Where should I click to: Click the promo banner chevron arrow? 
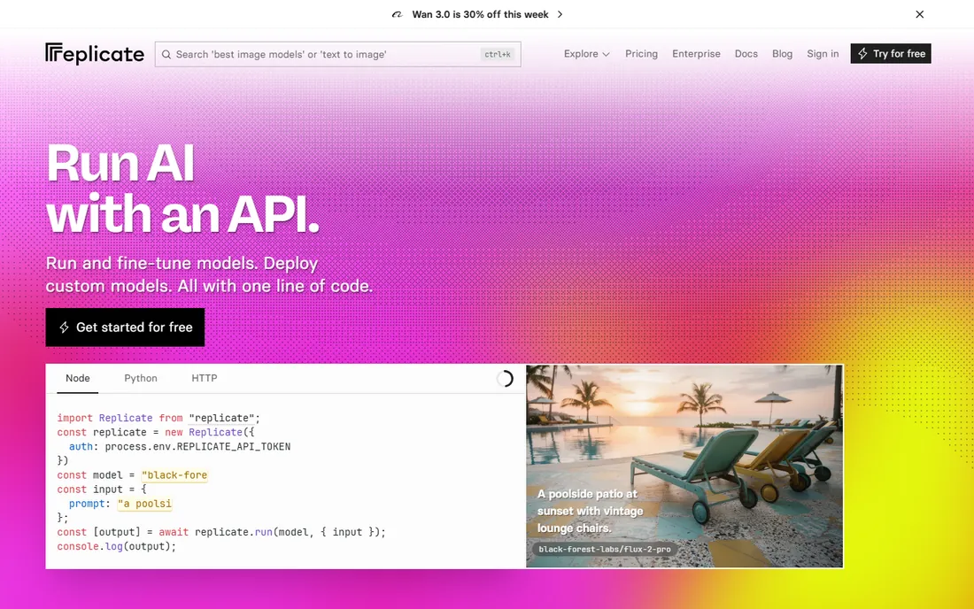pos(560,14)
